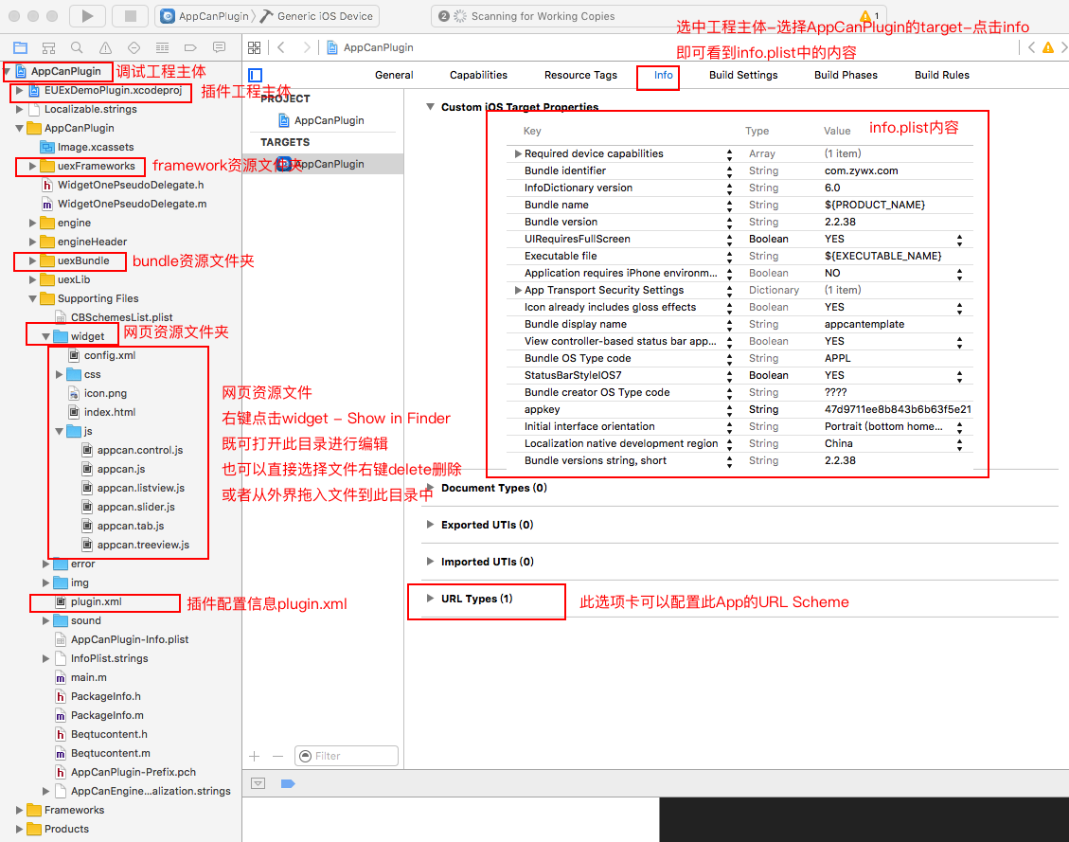Go forward in editor history

307,47
